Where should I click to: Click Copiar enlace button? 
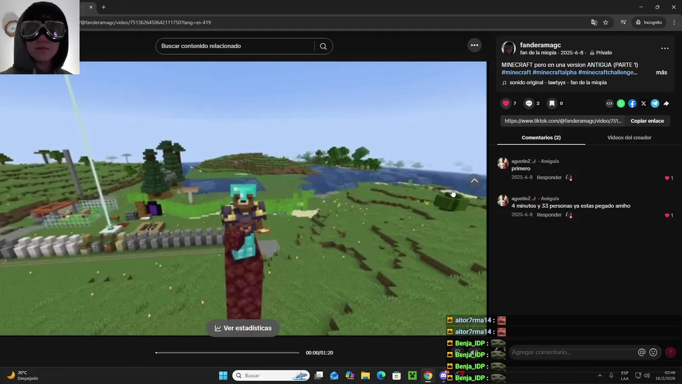(x=647, y=121)
